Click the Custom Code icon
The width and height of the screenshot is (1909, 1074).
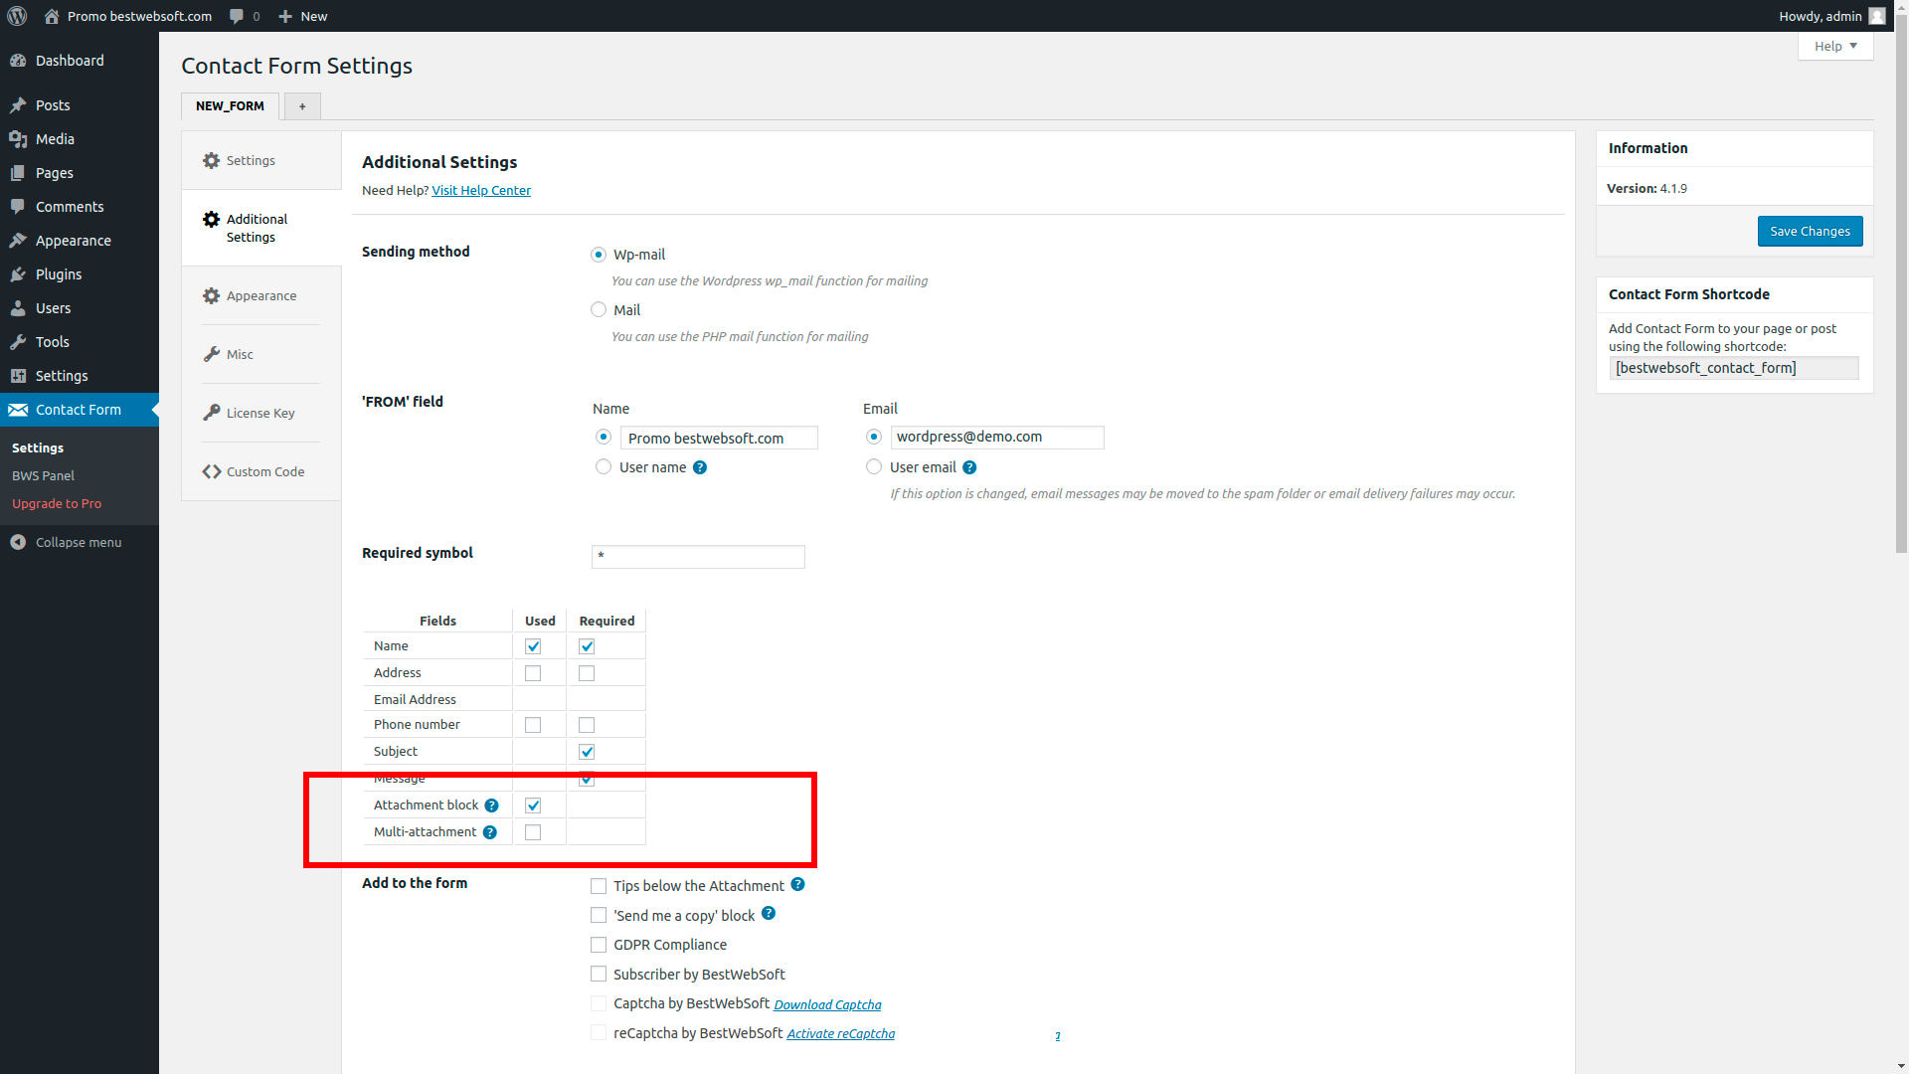click(210, 470)
